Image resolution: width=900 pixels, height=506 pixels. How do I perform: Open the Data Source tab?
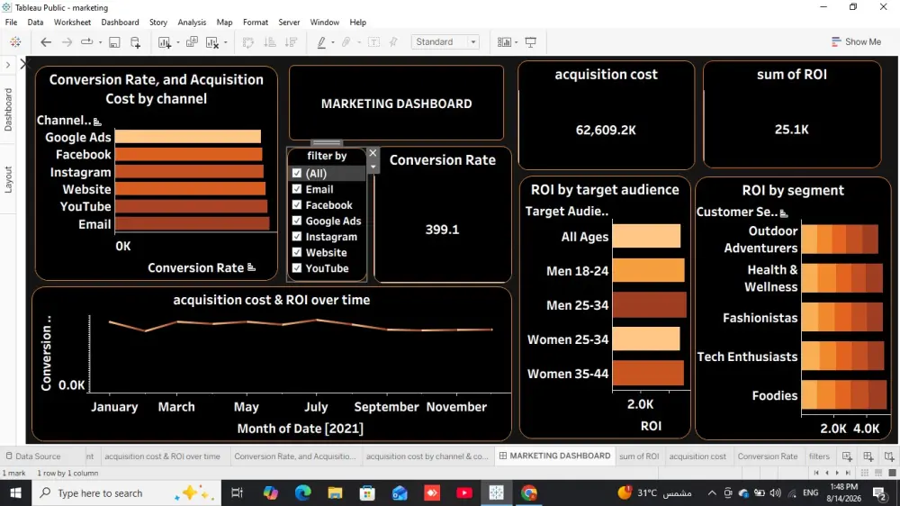[33, 456]
